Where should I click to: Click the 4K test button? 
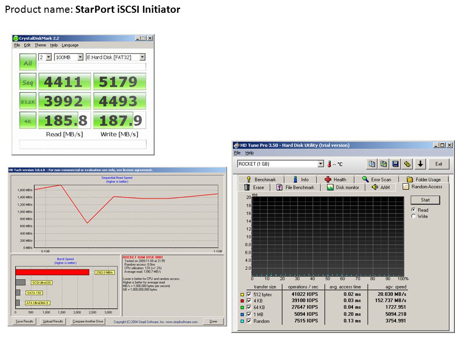coord(28,120)
